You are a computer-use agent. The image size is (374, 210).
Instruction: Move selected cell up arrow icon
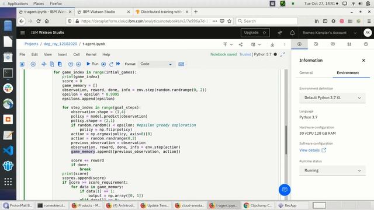click(x=71, y=64)
